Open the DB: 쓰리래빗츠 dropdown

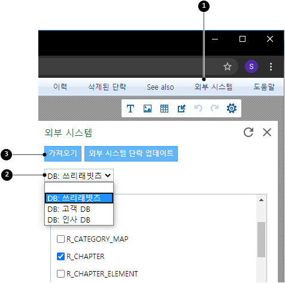coord(79,175)
